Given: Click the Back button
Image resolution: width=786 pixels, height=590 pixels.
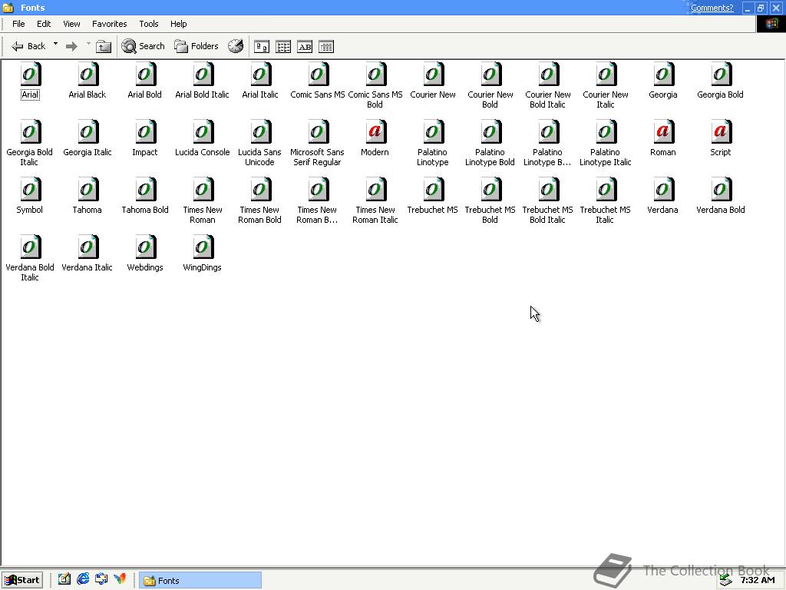Looking at the screenshot, I should 28,46.
